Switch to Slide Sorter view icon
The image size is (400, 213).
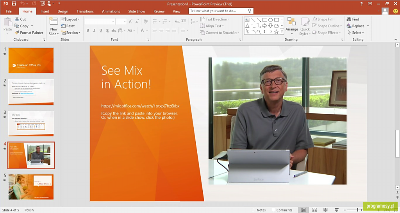click(x=314, y=210)
